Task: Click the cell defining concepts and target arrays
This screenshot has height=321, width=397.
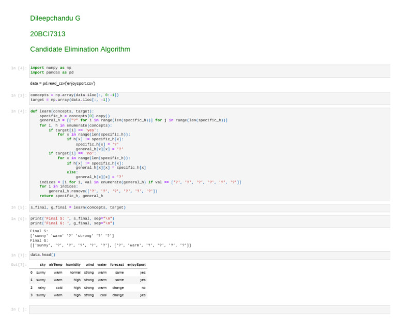Action: [209, 98]
